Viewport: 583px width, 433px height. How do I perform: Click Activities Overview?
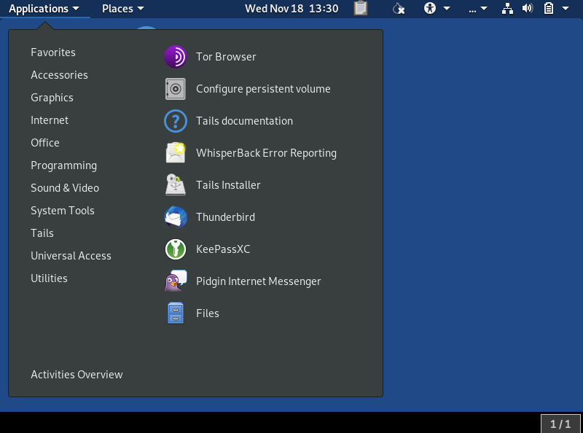point(77,375)
